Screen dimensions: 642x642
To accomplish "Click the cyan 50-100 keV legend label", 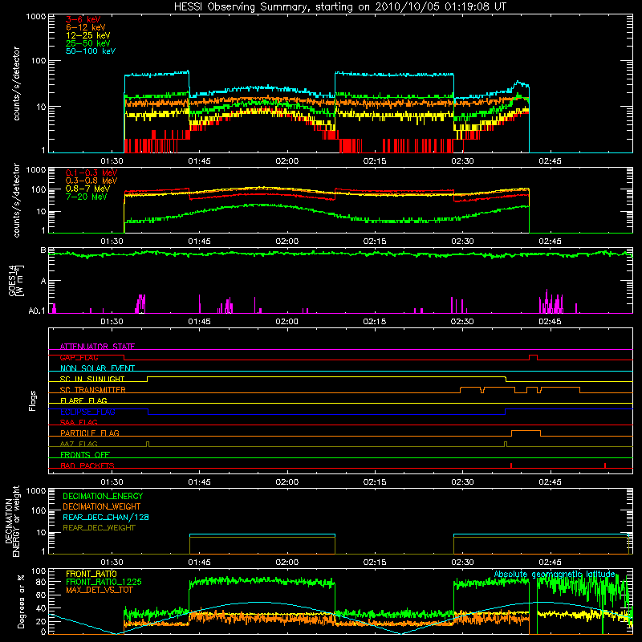I will [x=91, y=51].
